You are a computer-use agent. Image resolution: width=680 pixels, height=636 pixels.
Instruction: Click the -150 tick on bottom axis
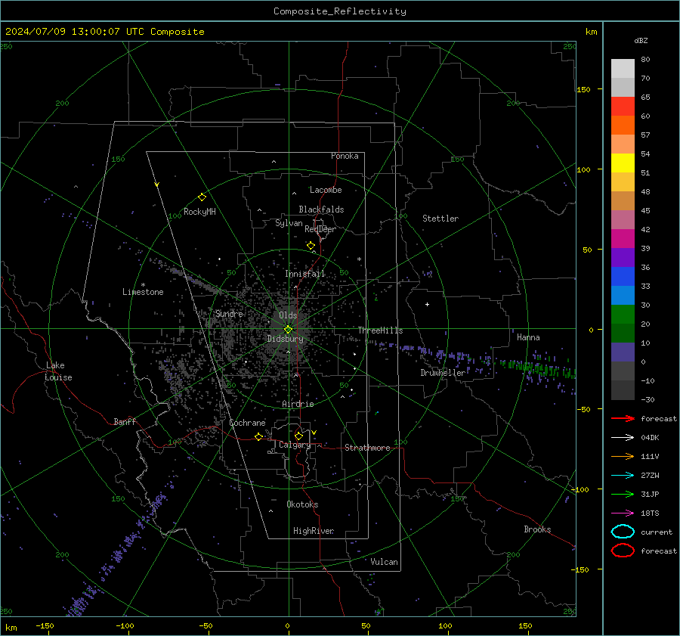pos(45,626)
